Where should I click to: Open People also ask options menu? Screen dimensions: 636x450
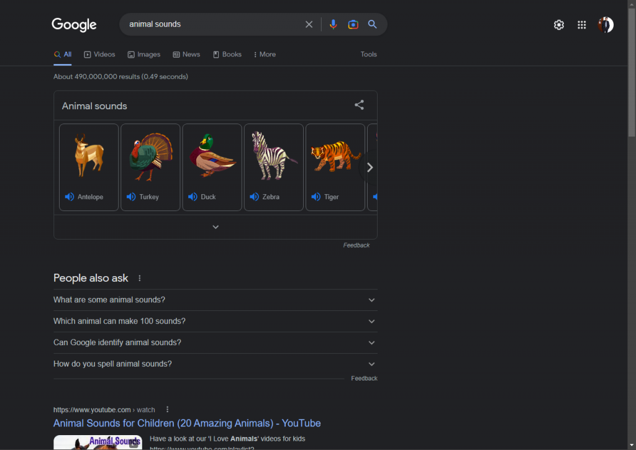point(140,278)
